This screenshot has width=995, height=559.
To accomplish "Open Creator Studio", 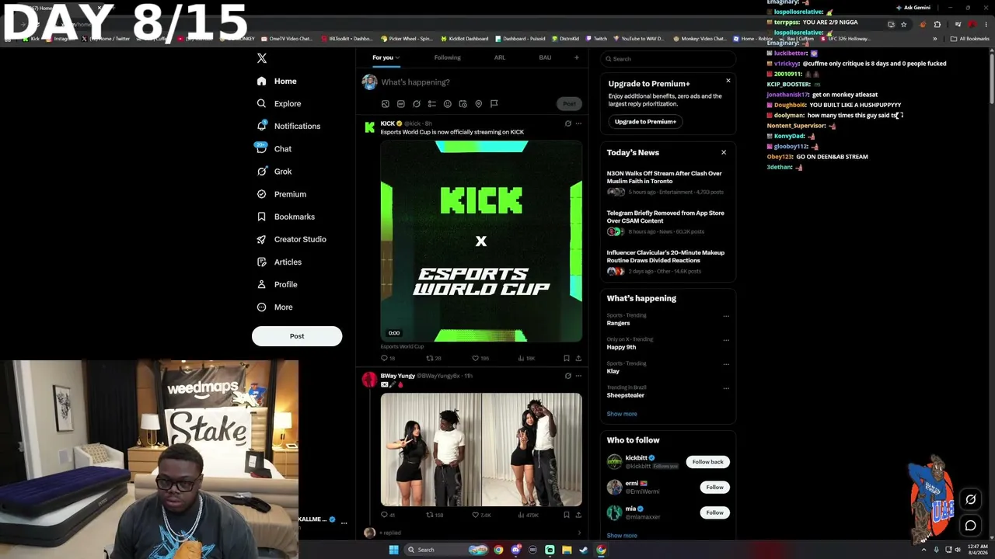I will coord(292,239).
